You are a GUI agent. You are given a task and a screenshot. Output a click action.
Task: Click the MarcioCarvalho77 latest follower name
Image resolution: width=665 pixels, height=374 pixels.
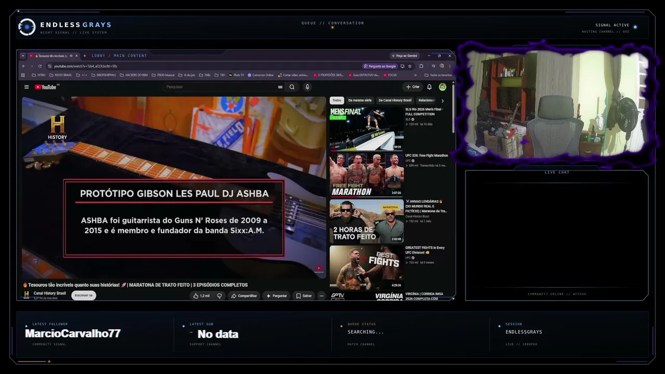click(x=73, y=333)
